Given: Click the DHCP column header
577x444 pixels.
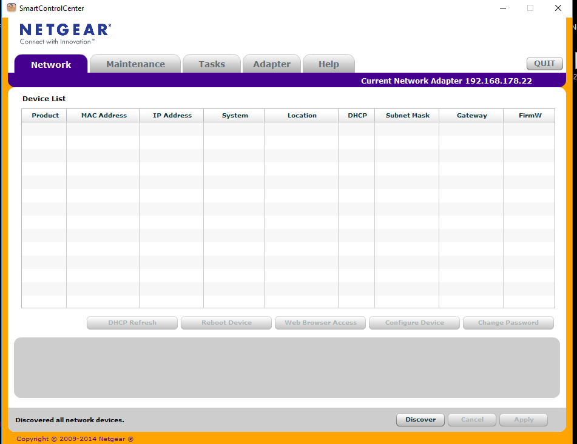Looking at the screenshot, I should click(357, 115).
